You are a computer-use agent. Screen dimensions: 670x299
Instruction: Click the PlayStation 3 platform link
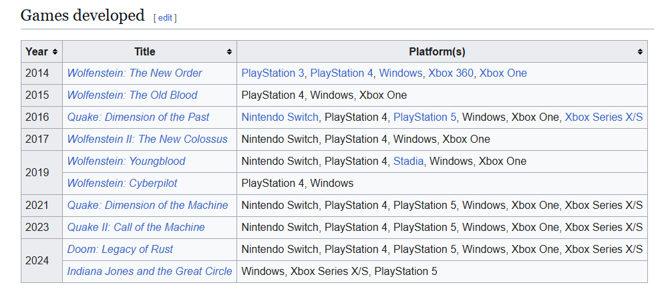273,73
